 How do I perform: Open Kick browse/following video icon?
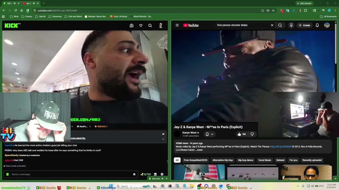click(131, 26)
